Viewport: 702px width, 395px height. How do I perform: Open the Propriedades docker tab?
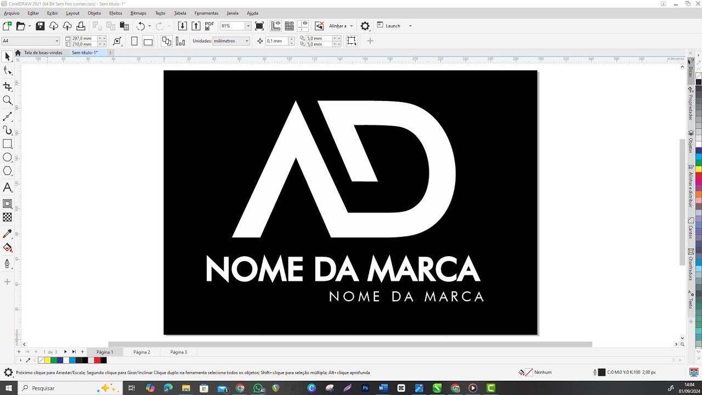691,104
